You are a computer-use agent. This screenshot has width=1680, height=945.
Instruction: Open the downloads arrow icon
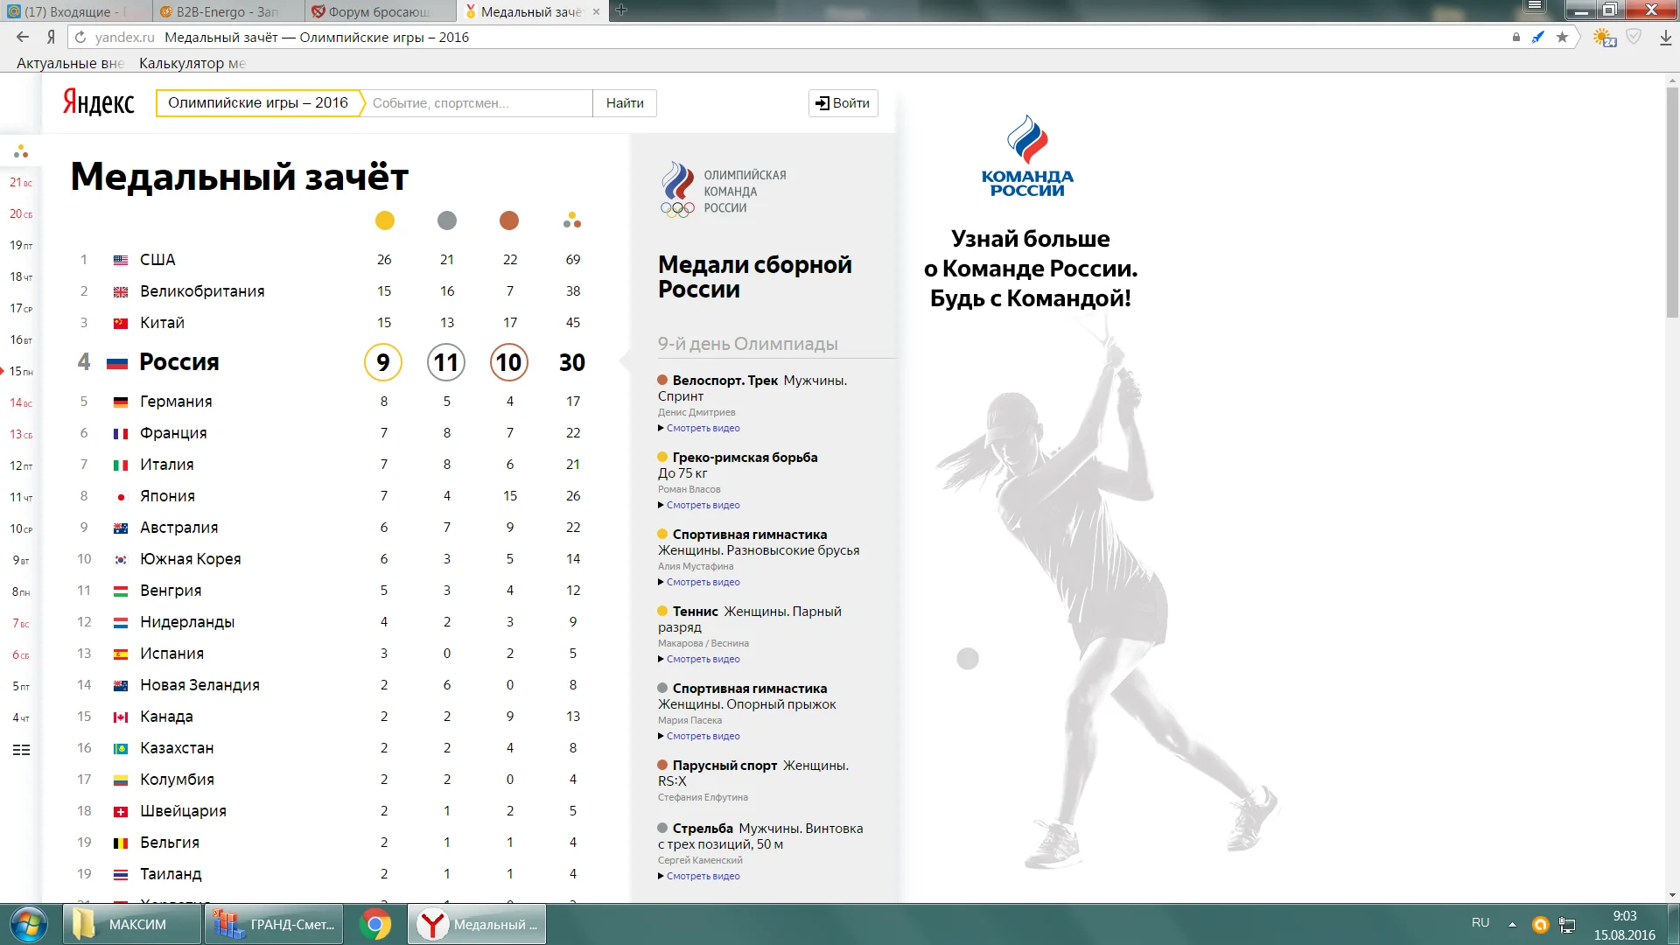pyautogui.click(x=1665, y=38)
